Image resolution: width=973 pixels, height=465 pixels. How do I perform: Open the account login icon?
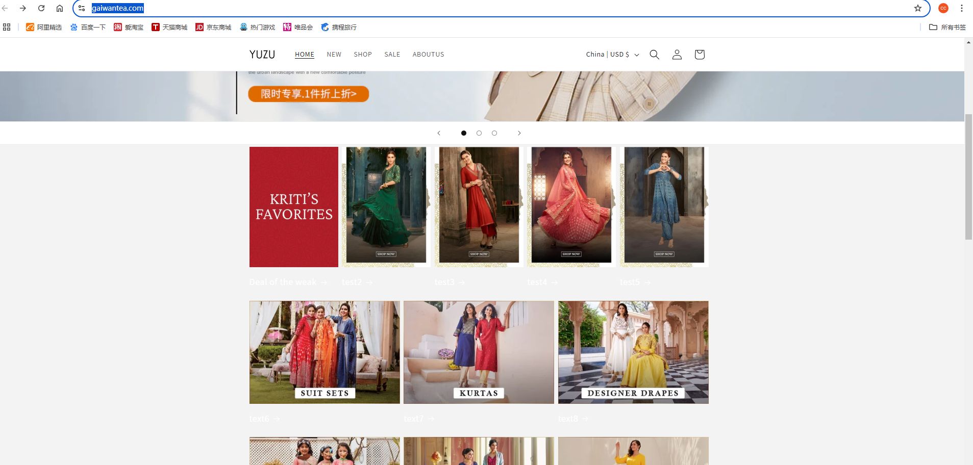[677, 55]
